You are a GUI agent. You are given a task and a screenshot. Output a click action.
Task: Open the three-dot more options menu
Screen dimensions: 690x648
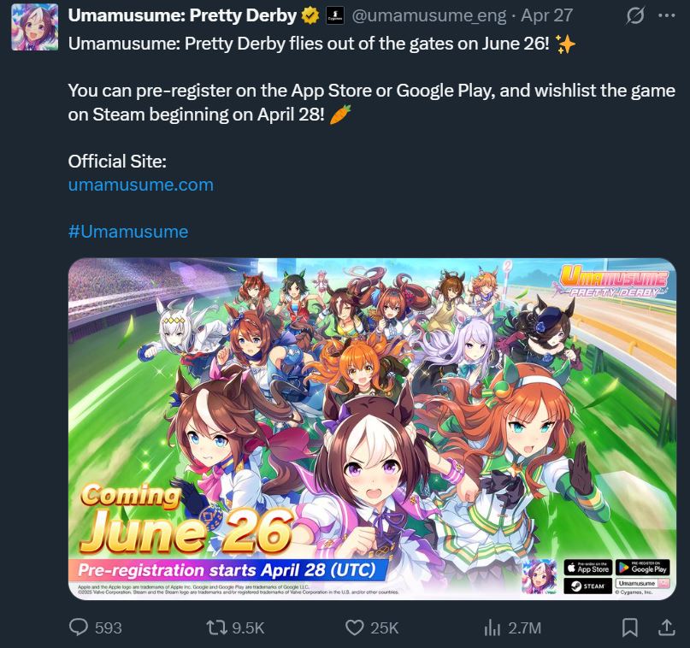point(667,15)
